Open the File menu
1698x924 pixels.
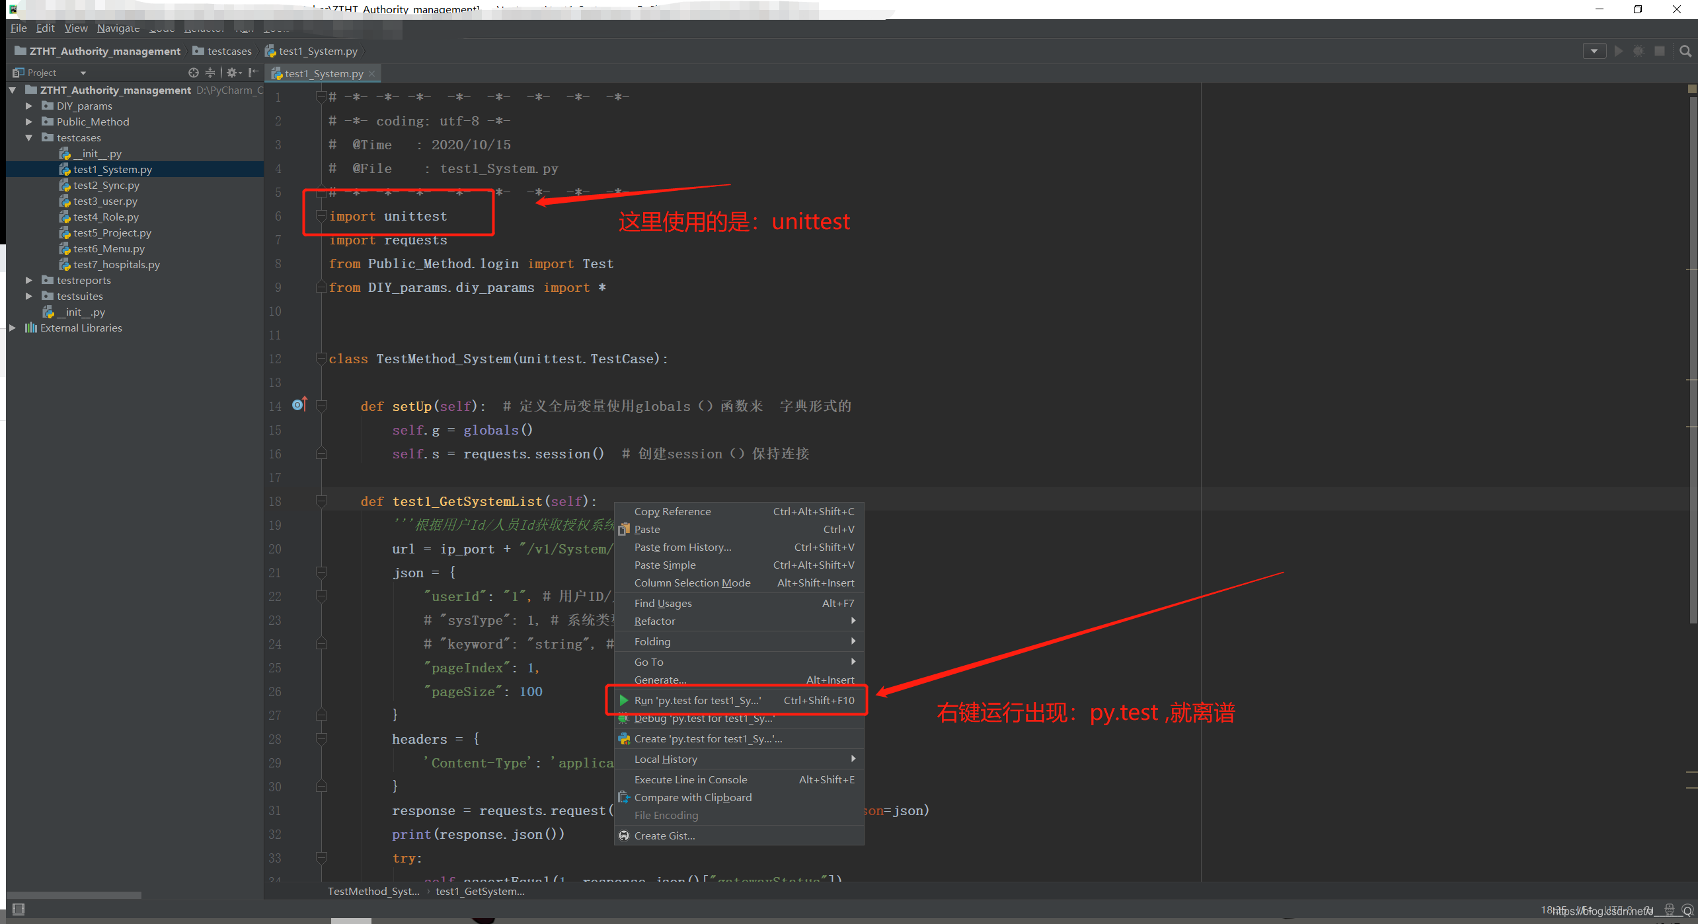[19, 28]
